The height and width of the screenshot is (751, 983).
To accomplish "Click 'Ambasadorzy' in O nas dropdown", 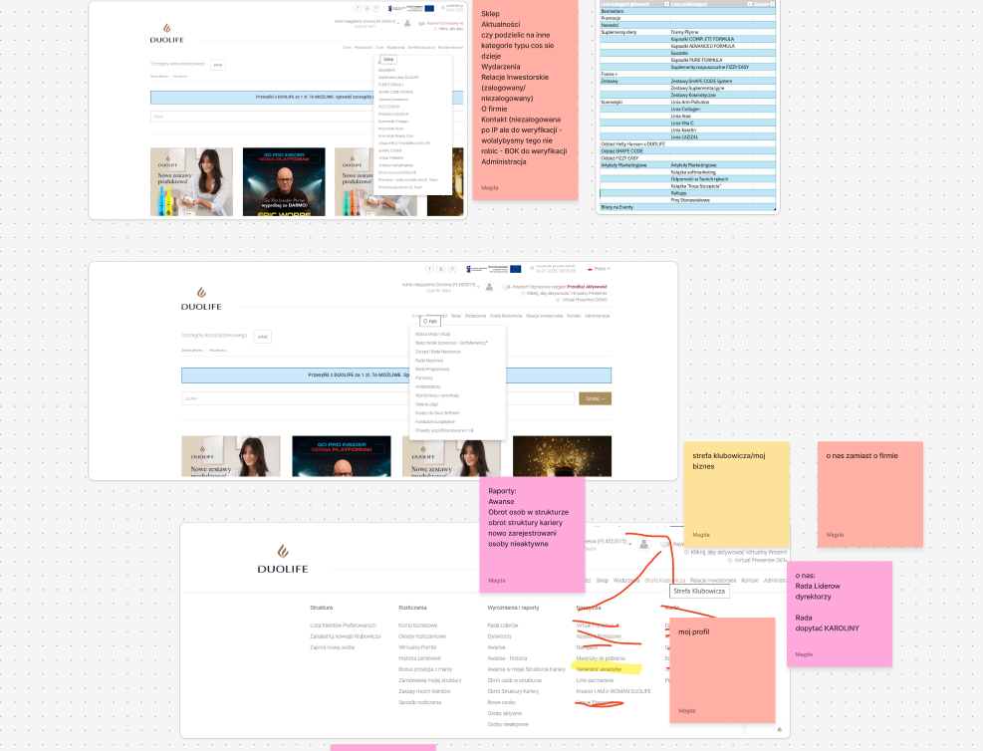I will (427, 386).
